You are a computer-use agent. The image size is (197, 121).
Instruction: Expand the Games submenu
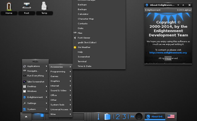[61, 76]
